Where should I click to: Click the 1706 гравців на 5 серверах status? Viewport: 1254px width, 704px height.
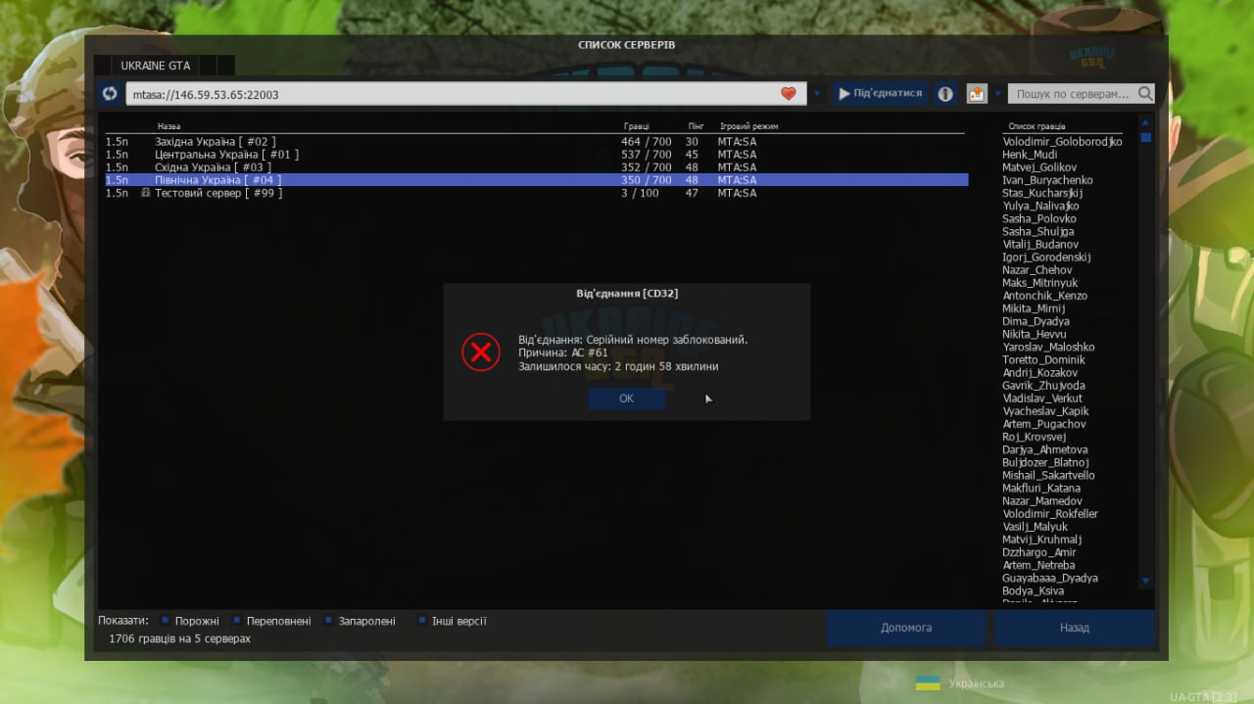coord(179,638)
